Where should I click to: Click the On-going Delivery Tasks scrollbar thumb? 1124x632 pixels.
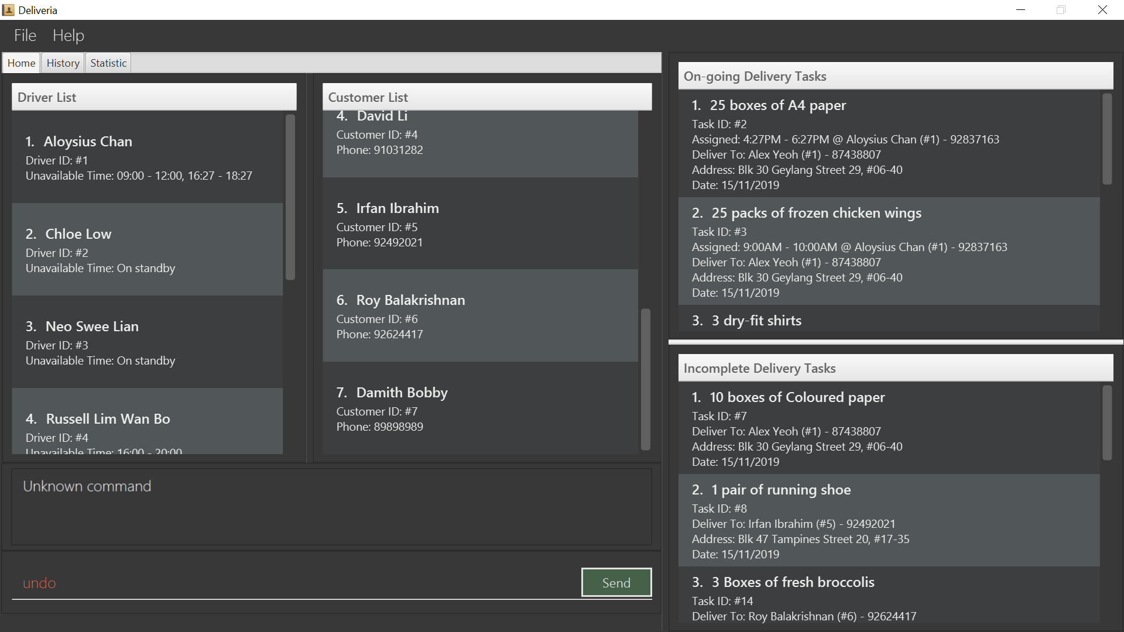[x=1107, y=139]
